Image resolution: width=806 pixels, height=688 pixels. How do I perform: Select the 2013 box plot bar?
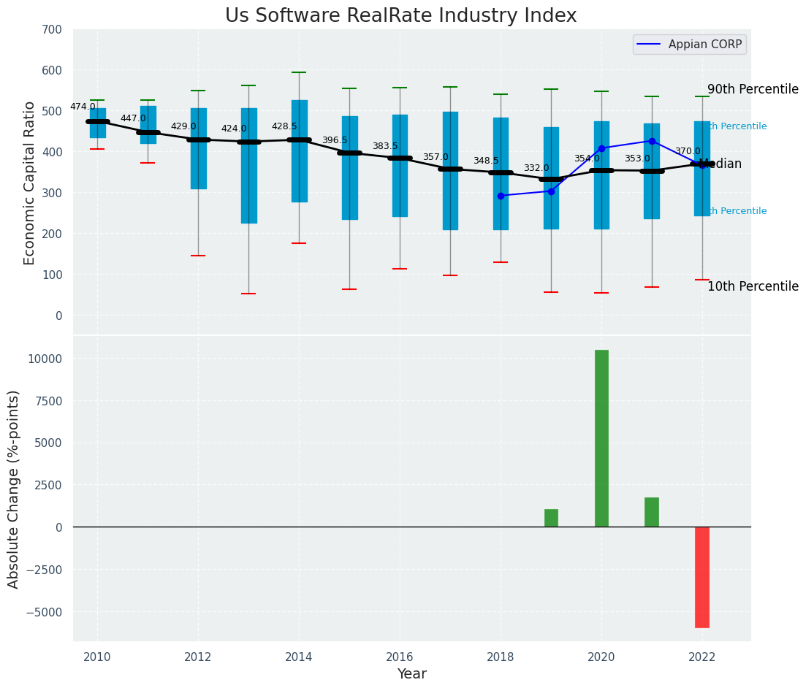(248, 166)
